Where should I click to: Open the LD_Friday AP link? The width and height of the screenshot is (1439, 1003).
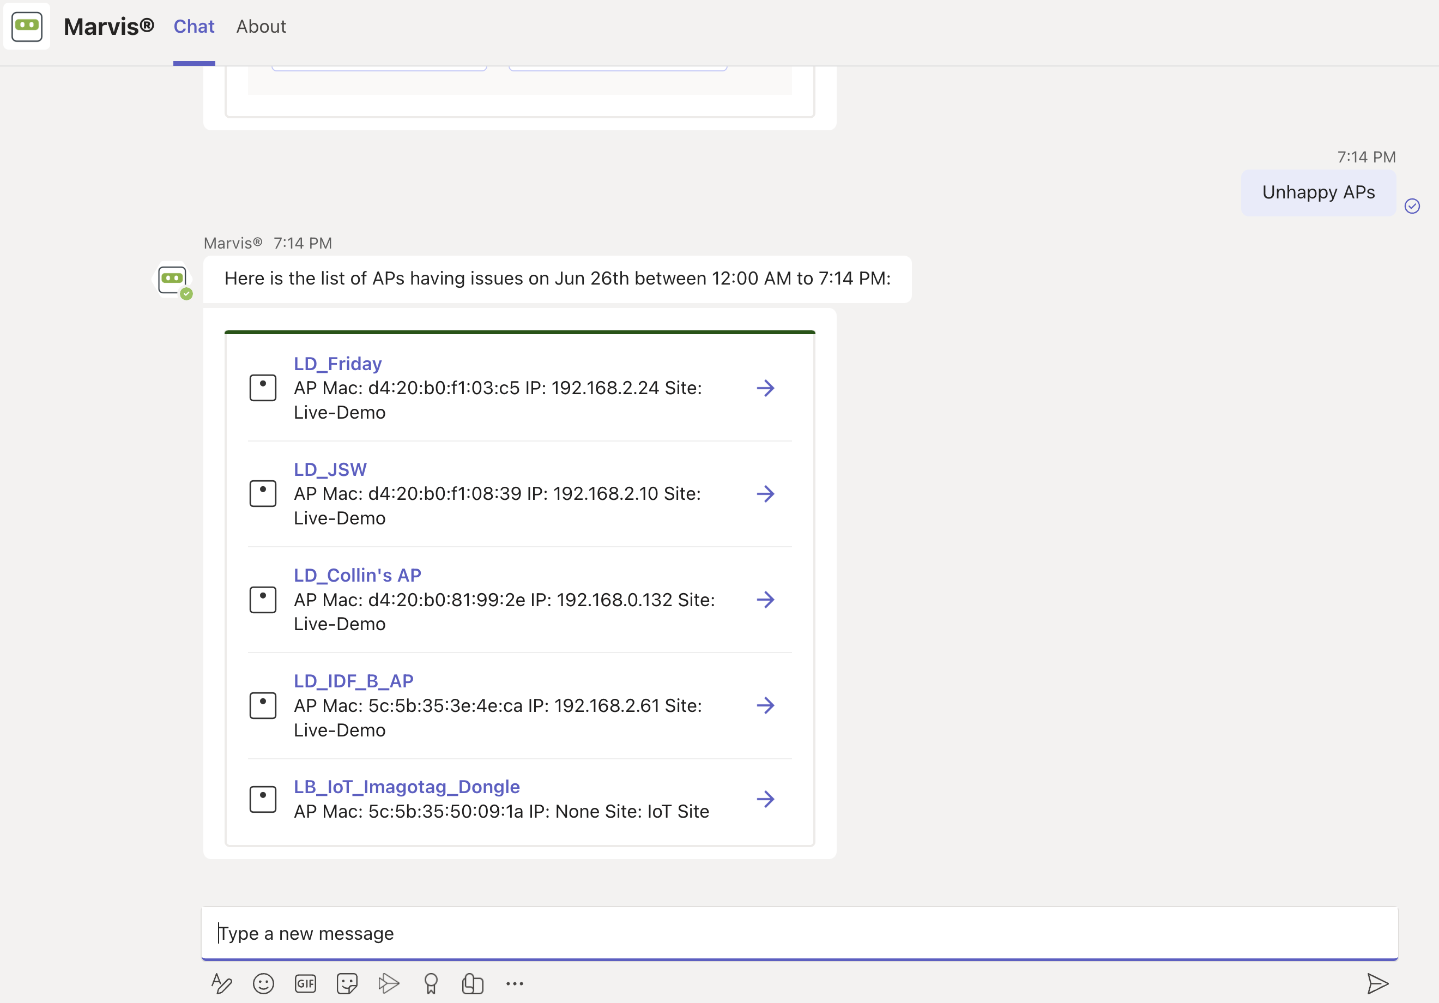(x=337, y=364)
